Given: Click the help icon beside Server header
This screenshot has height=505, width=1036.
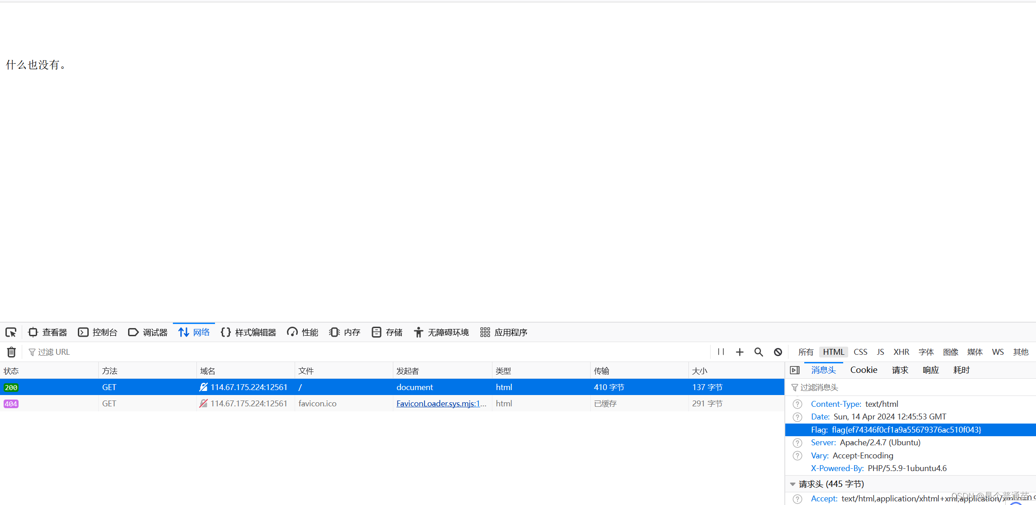Looking at the screenshot, I should pos(797,443).
